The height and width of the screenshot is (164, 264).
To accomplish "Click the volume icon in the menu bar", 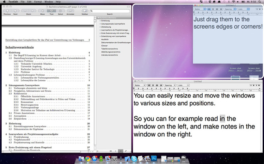I will (238, 2).
